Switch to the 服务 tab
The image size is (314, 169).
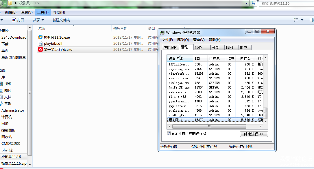(202, 48)
